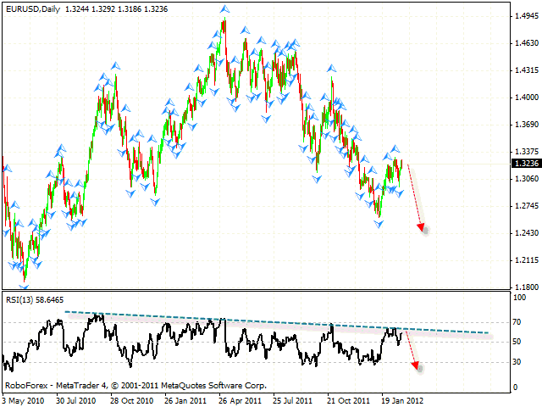Viewport: 542px width, 407px height.
Task: Click the 1.4945 price axis label
Action: 527,16
